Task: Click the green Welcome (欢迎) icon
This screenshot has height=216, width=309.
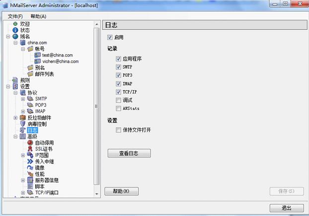Action: click(x=15, y=24)
